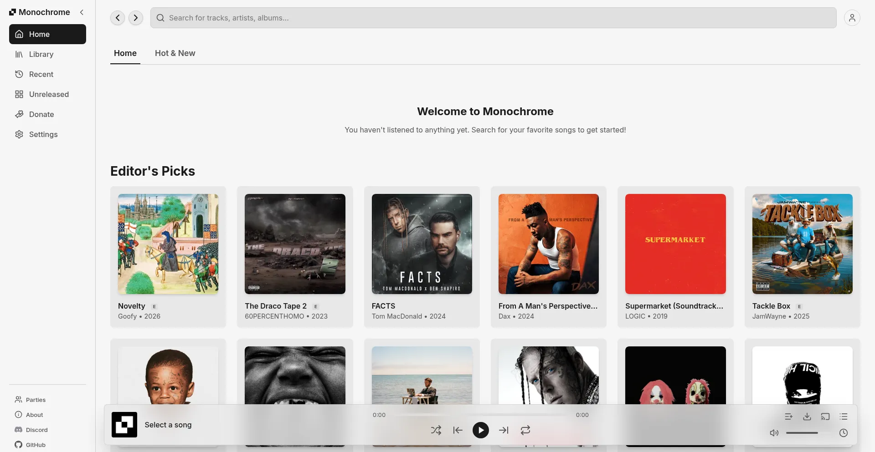Skip to the next track
Screen dimensions: 875x452
[x=504, y=430]
